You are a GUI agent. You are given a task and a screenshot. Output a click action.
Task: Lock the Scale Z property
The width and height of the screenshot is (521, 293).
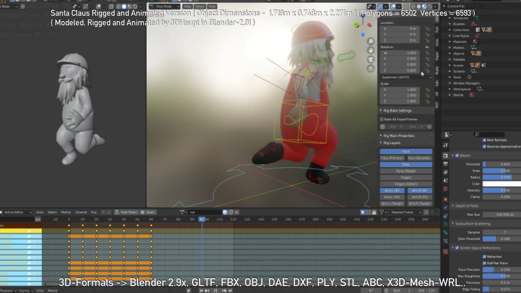tap(428, 101)
